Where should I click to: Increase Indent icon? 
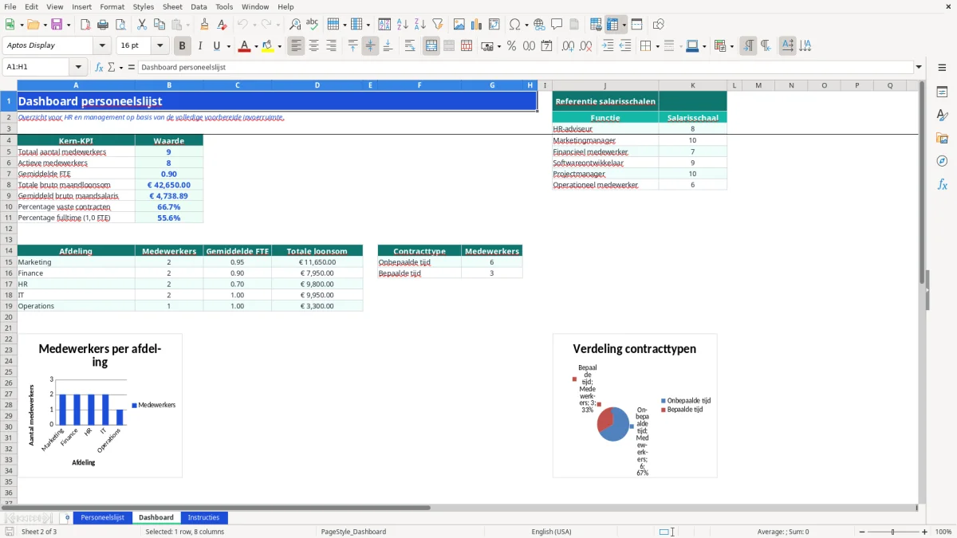[x=608, y=46]
